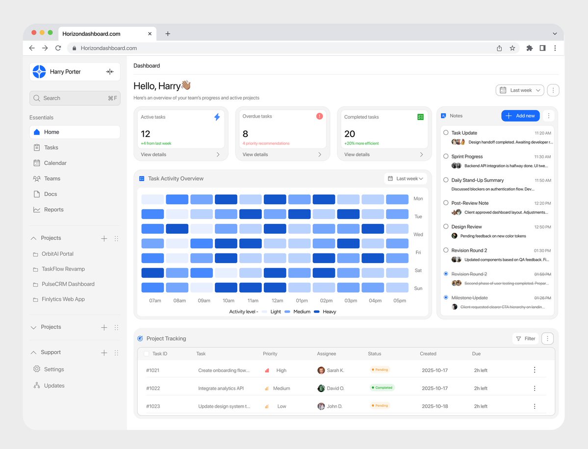The width and height of the screenshot is (588, 449).
Task: Open the Last week filter in Task Activity Overview
Action: (x=405, y=178)
